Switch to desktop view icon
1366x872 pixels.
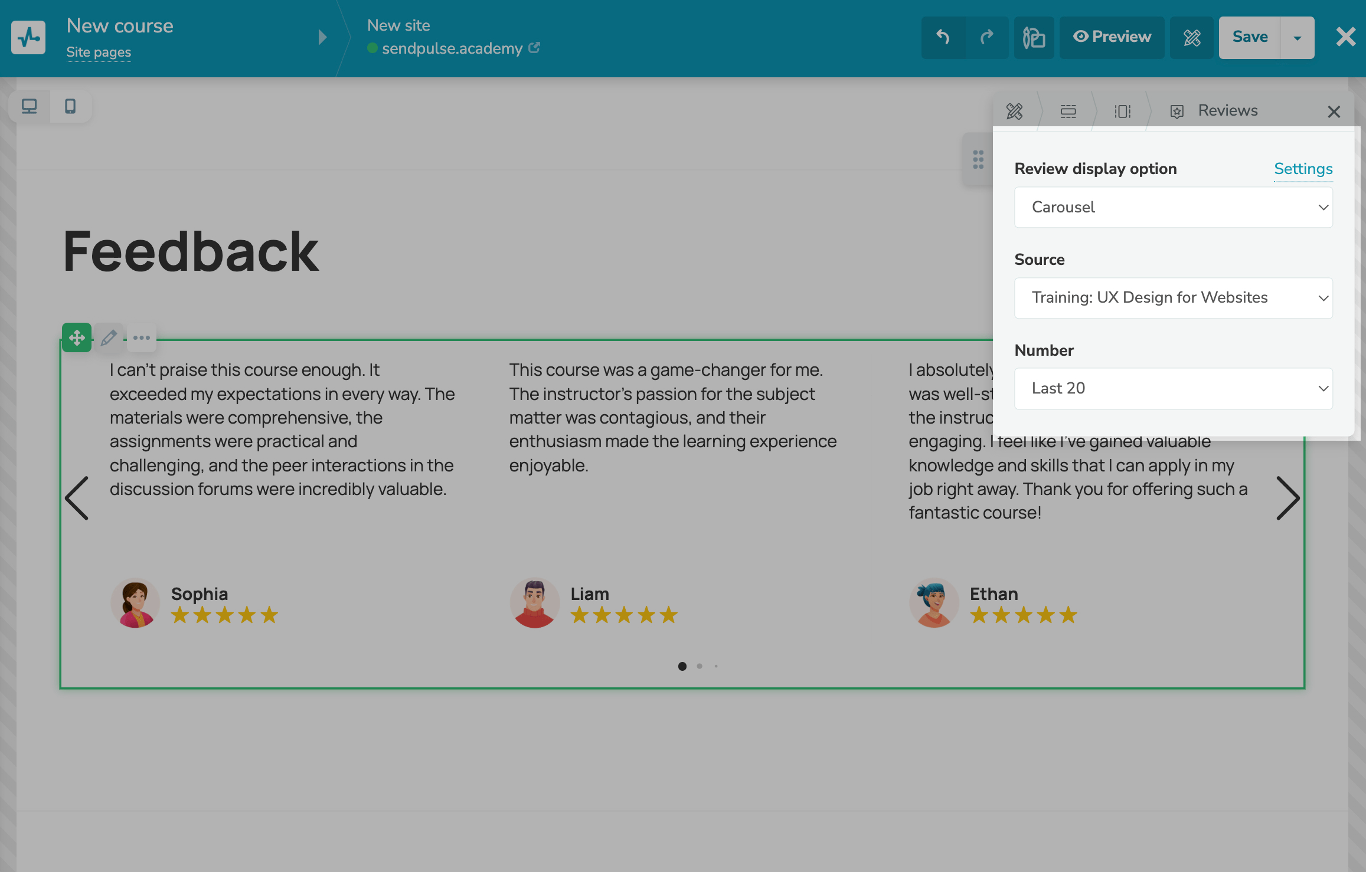pyautogui.click(x=29, y=106)
